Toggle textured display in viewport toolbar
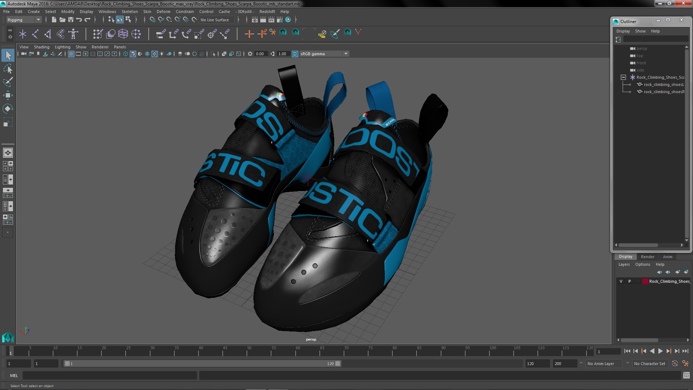Image resolution: width=693 pixels, height=390 pixels. click(x=154, y=54)
